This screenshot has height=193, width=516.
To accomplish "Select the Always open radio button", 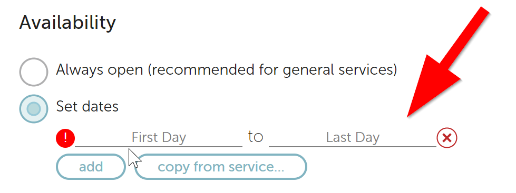I will click(34, 72).
